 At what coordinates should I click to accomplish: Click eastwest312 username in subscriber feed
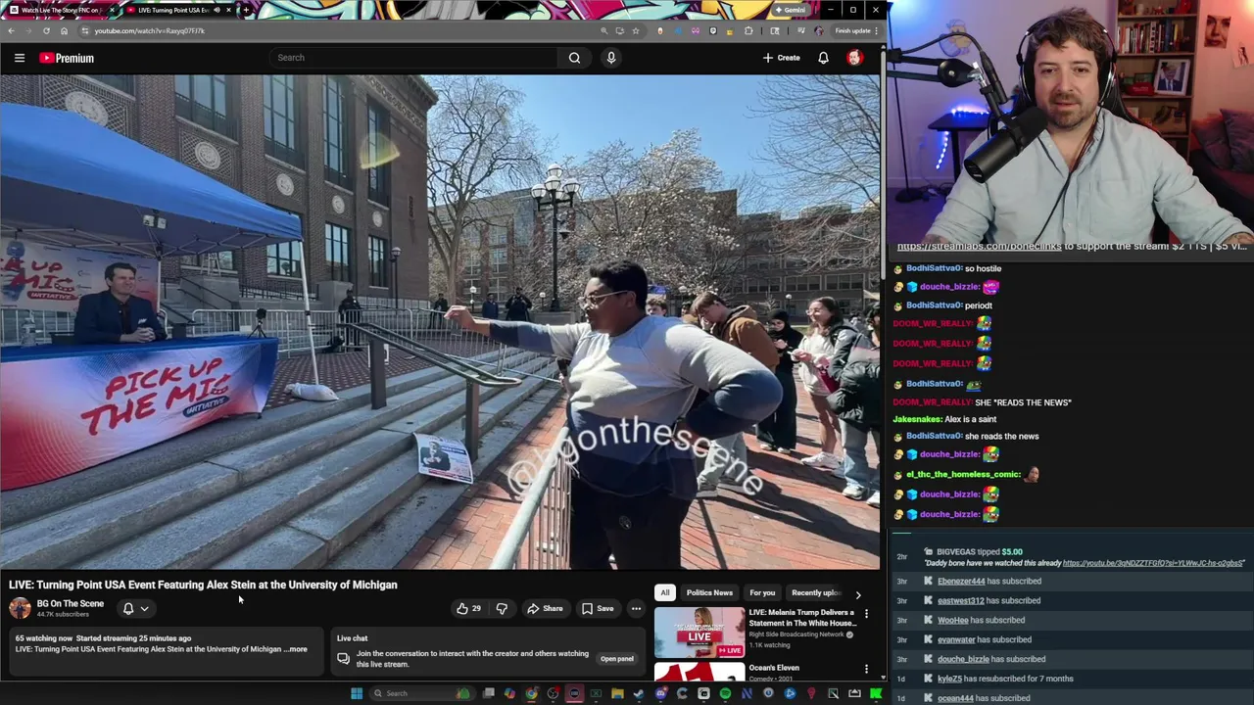click(x=960, y=601)
